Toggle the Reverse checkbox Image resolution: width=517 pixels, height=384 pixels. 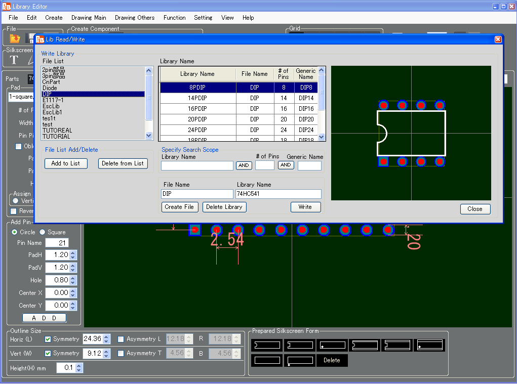coord(14,211)
